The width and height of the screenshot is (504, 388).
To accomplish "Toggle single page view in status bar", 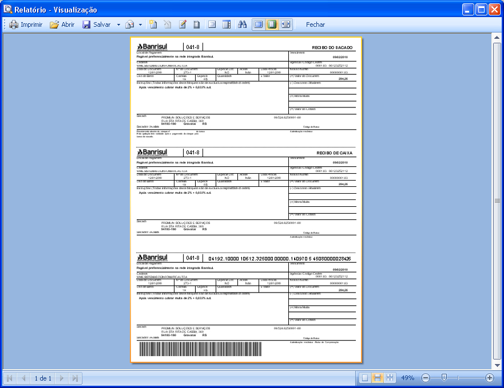I will coord(365,378).
